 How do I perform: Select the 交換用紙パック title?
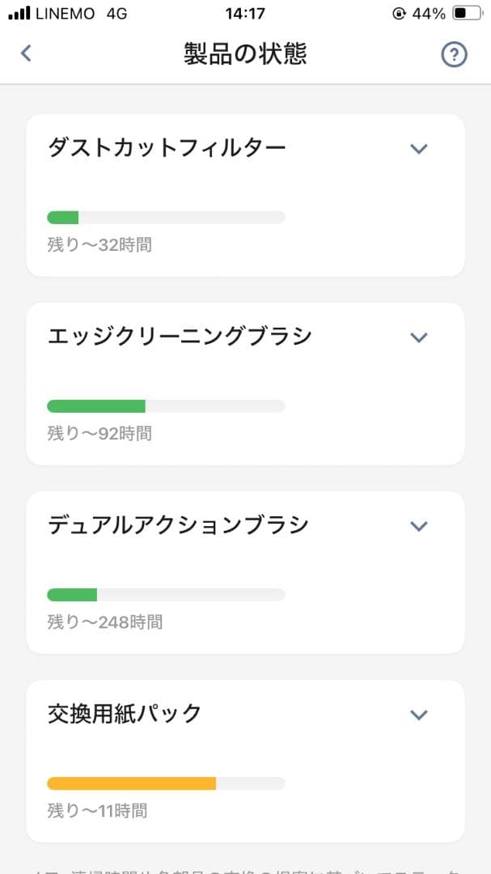125,714
